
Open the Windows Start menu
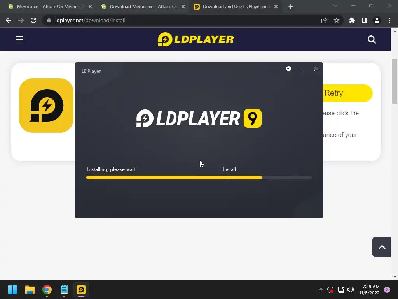(12, 290)
